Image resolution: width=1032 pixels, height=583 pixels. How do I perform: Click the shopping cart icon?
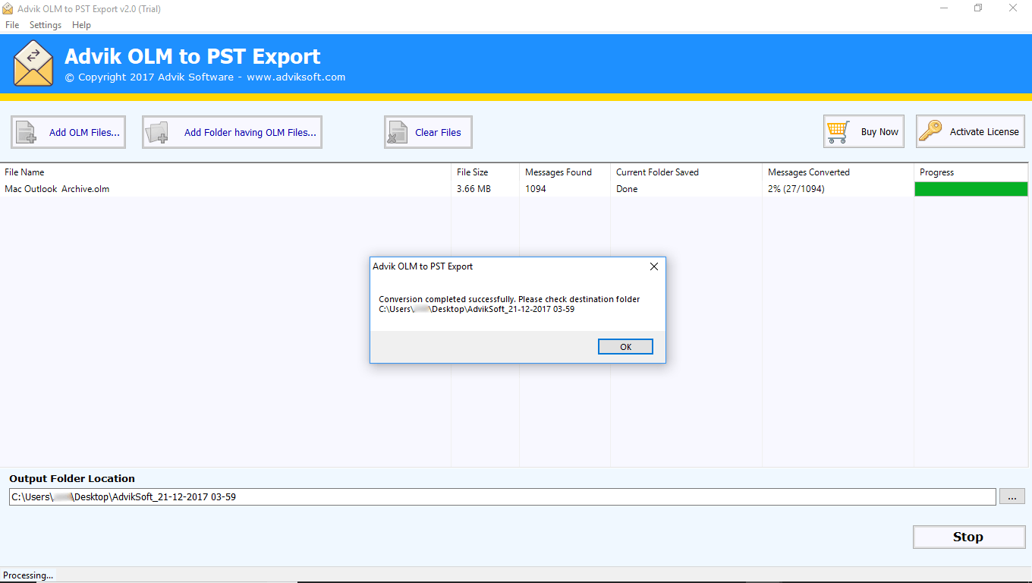[838, 131]
